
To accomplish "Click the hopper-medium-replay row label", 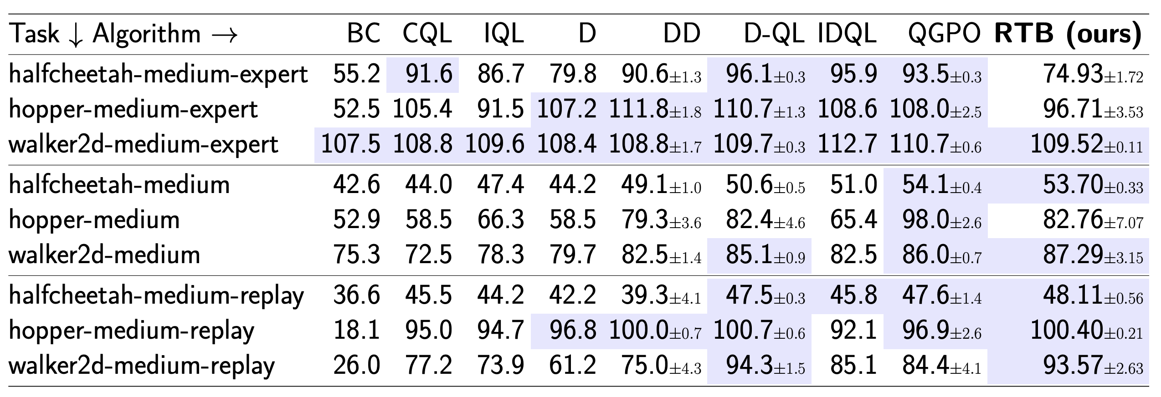I will pyautogui.click(x=131, y=331).
